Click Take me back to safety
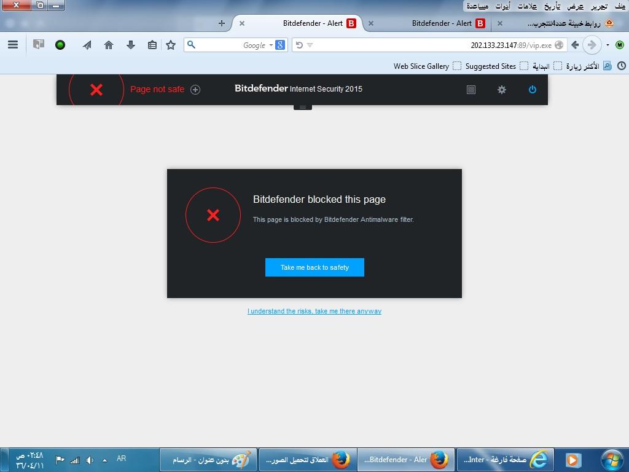The image size is (629, 472). (x=314, y=267)
